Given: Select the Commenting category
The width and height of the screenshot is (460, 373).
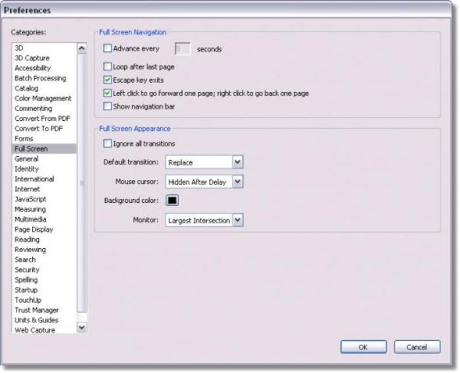Looking at the screenshot, I should (x=44, y=109).
